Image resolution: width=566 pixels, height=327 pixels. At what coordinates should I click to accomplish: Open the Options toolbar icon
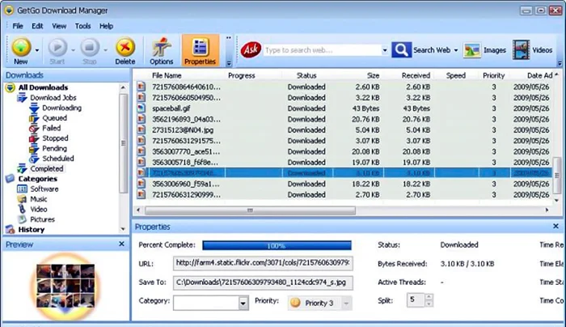pos(162,47)
